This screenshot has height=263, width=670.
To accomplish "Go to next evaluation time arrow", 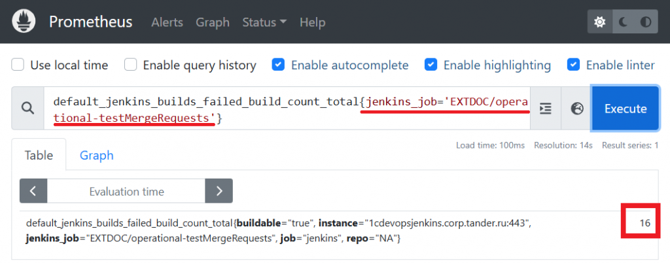I will (219, 191).
